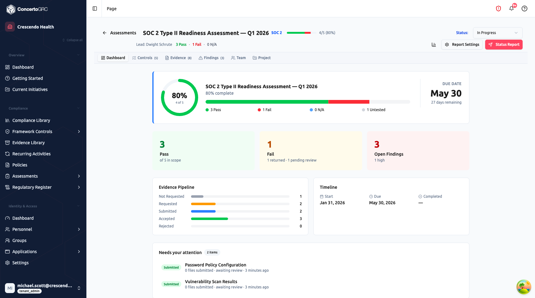Expand Personnel chevron

point(79,229)
